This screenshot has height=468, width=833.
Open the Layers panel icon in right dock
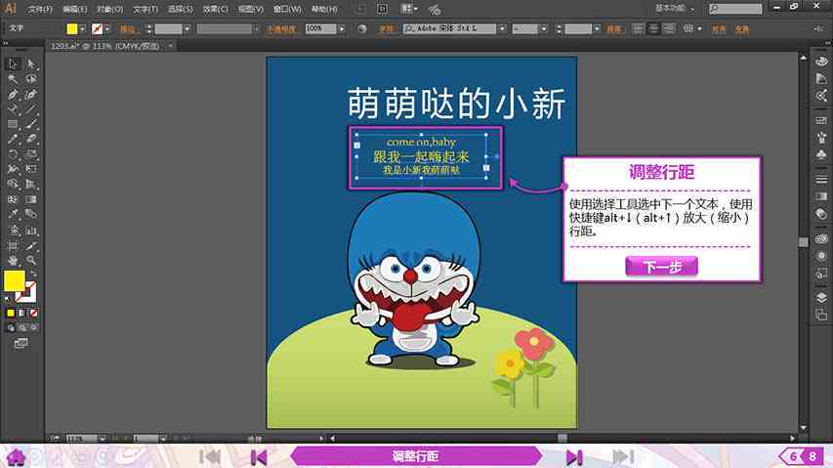pyautogui.click(x=821, y=297)
